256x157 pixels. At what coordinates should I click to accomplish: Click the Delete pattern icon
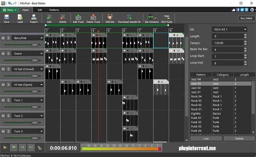(x=63, y=18)
